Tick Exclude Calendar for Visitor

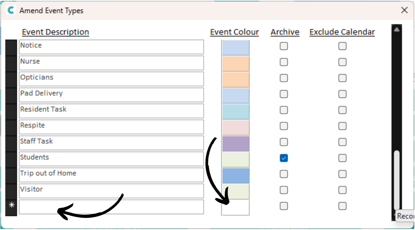[342, 190]
